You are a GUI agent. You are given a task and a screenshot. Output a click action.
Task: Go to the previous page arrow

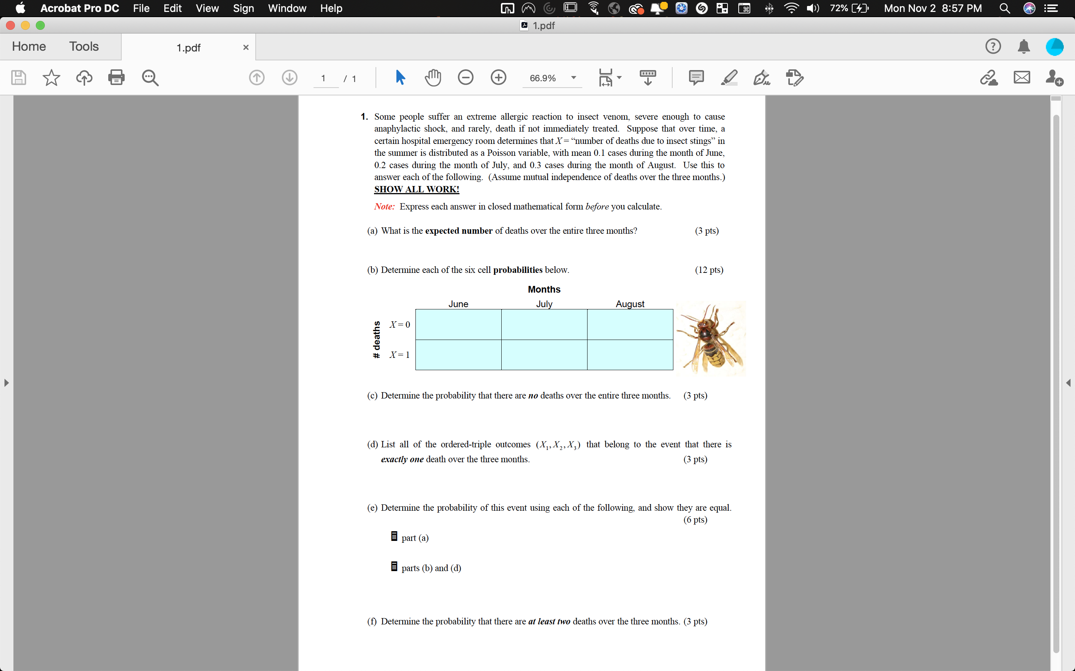point(257,78)
